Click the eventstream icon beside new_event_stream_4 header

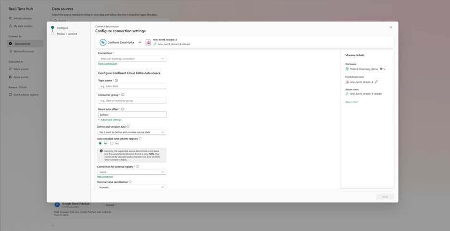pyautogui.click(x=148, y=42)
